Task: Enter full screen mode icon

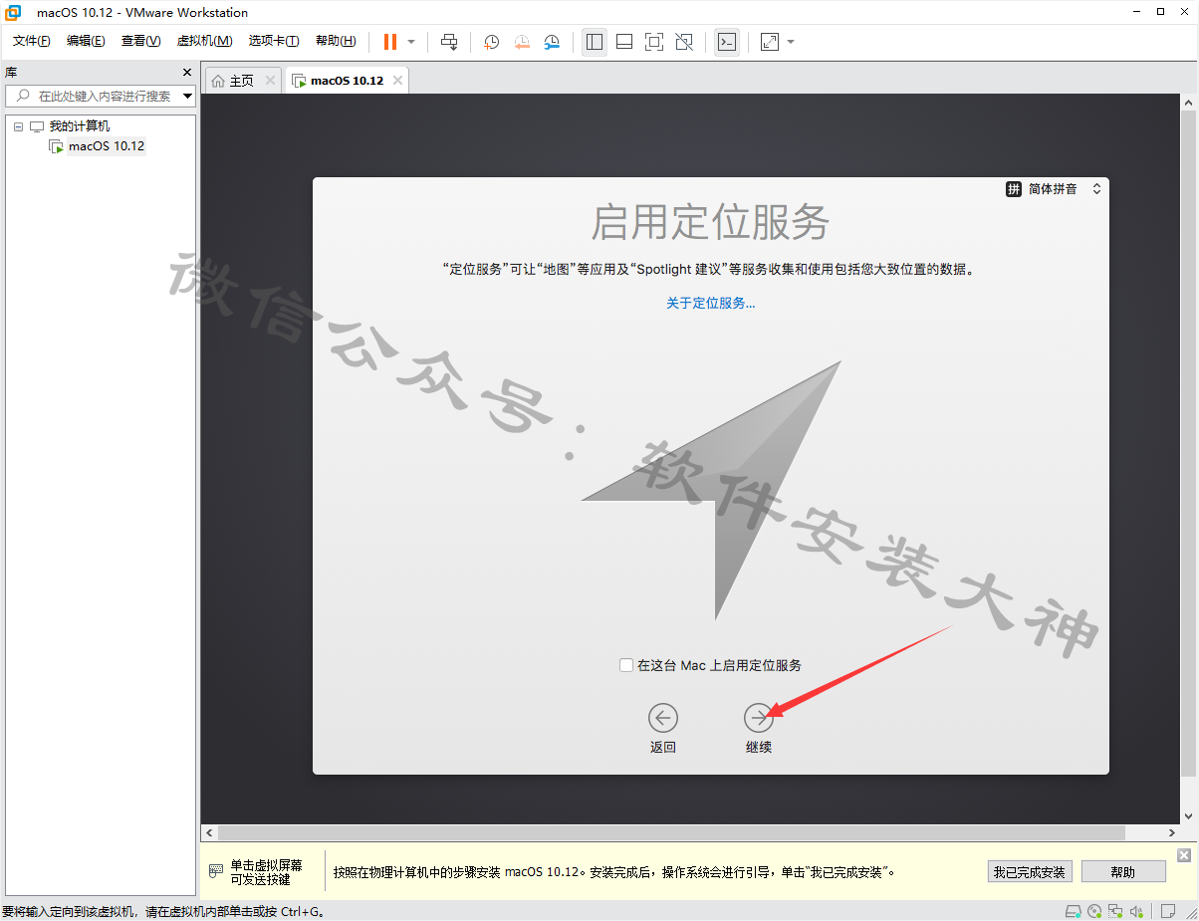Action: click(654, 42)
